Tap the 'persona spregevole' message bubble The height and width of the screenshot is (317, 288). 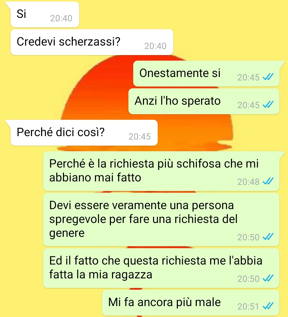[x=161, y=220]
